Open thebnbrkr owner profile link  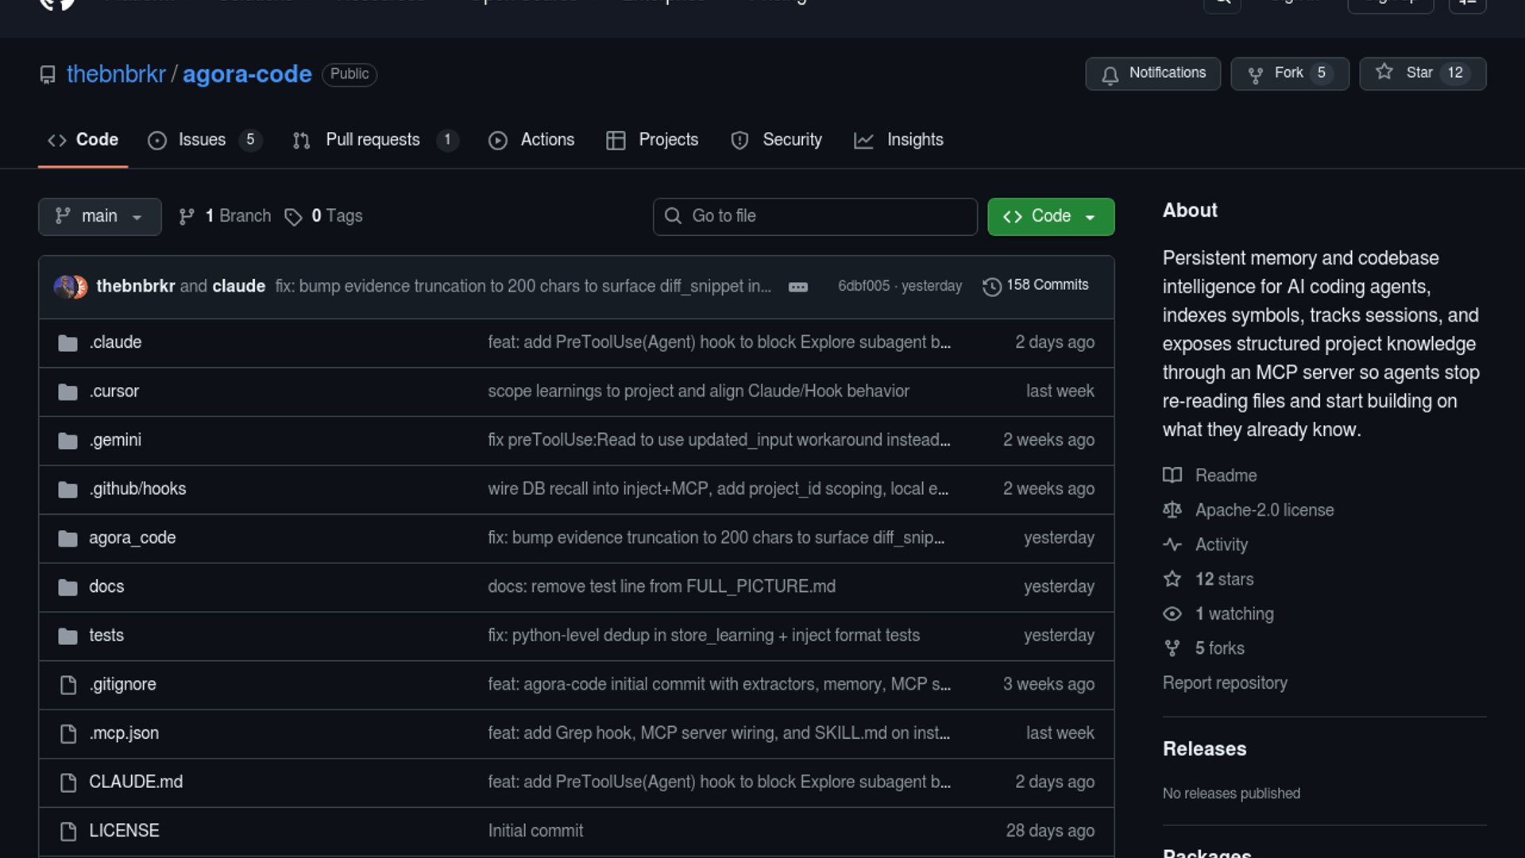[116, 75]
